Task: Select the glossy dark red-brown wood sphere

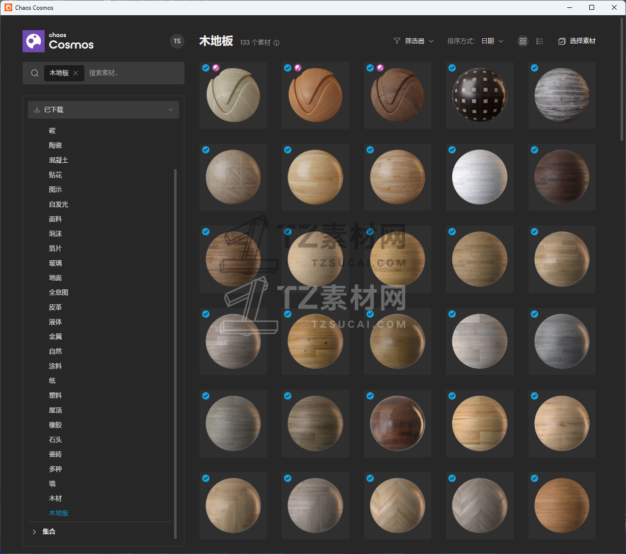Action: 397,424
